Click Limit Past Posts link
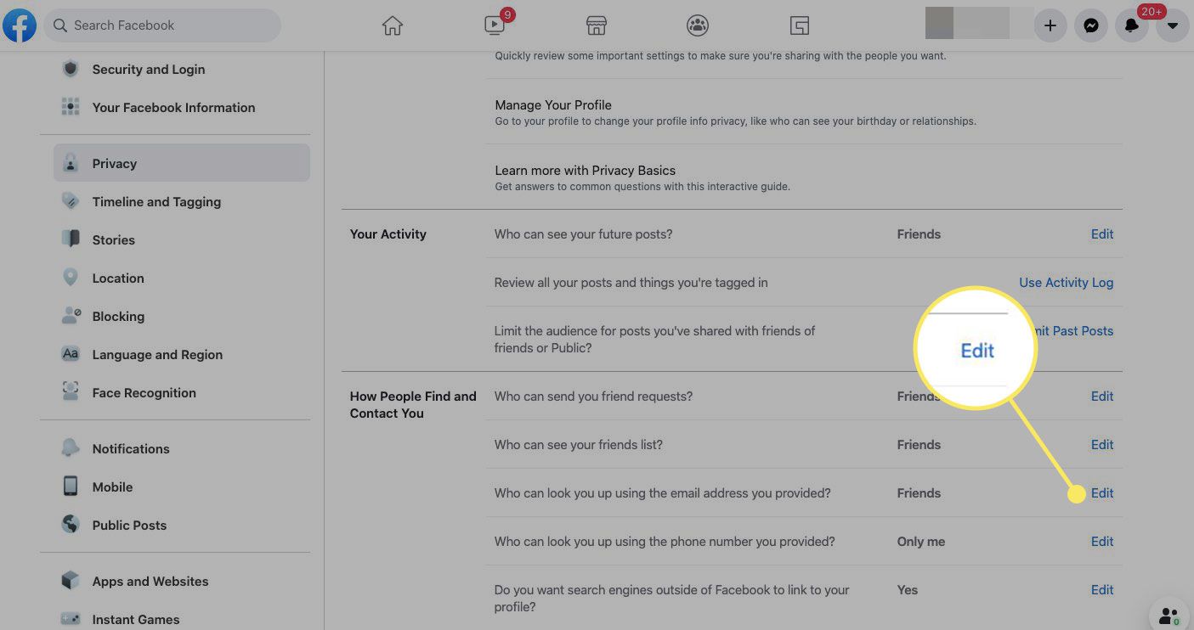This screenshot has width=1194, height=630. 1074,331
